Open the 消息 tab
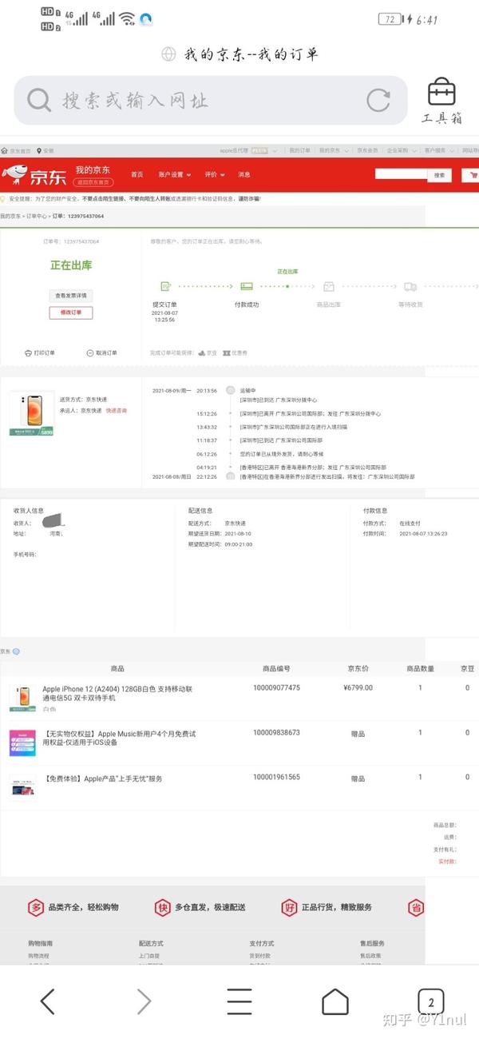The height and width of the screenshot is (1039, 479). tap(244, 174)
